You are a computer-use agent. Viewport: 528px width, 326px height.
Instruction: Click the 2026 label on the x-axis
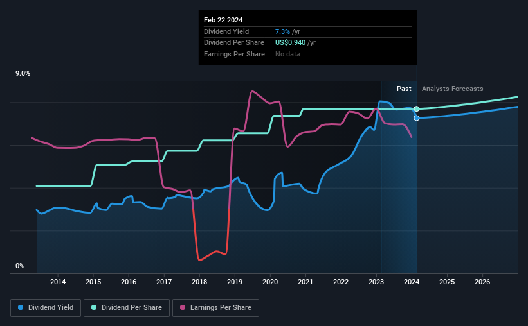[482, 282]
